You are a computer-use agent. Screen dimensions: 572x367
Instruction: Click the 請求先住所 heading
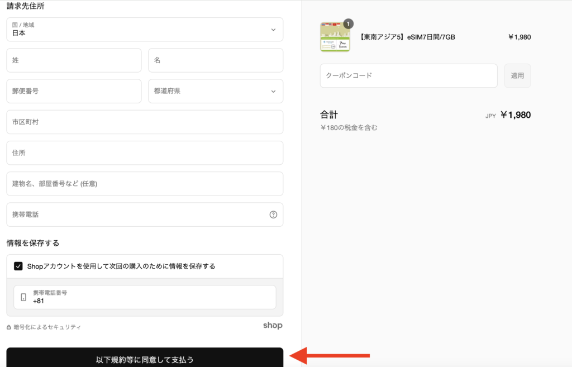26,6
